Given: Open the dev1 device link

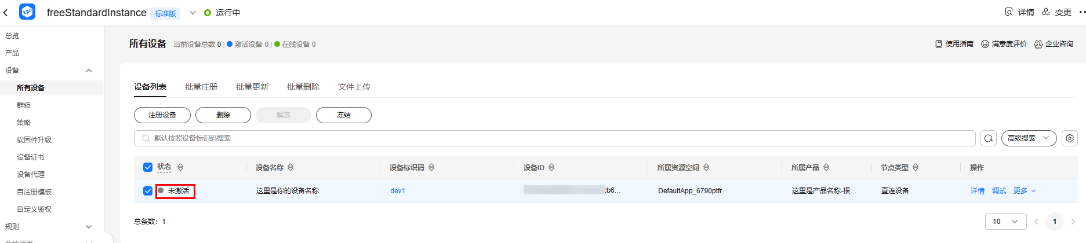Looking at the screenshot, I should pos(398,190).
